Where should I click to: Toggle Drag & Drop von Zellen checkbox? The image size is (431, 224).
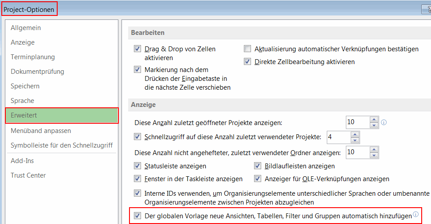tap(137, 49)
